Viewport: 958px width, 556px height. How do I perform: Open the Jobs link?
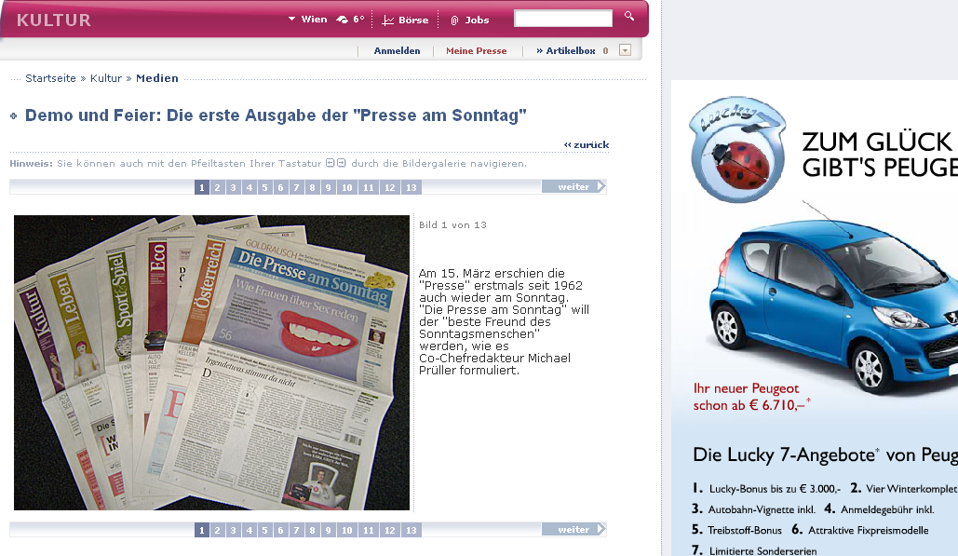[478, 20]
